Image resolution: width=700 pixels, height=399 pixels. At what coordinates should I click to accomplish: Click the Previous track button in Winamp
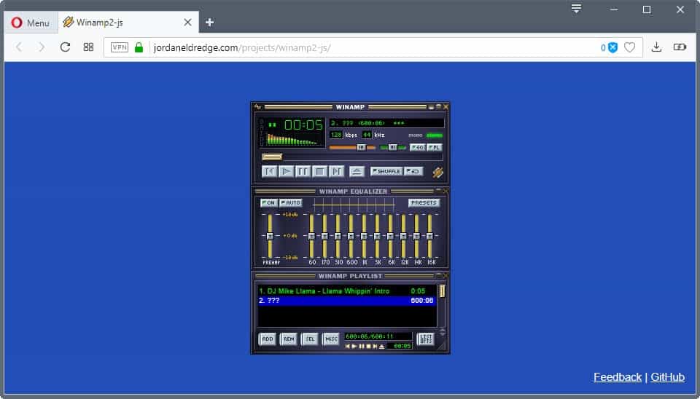point(269,172)
